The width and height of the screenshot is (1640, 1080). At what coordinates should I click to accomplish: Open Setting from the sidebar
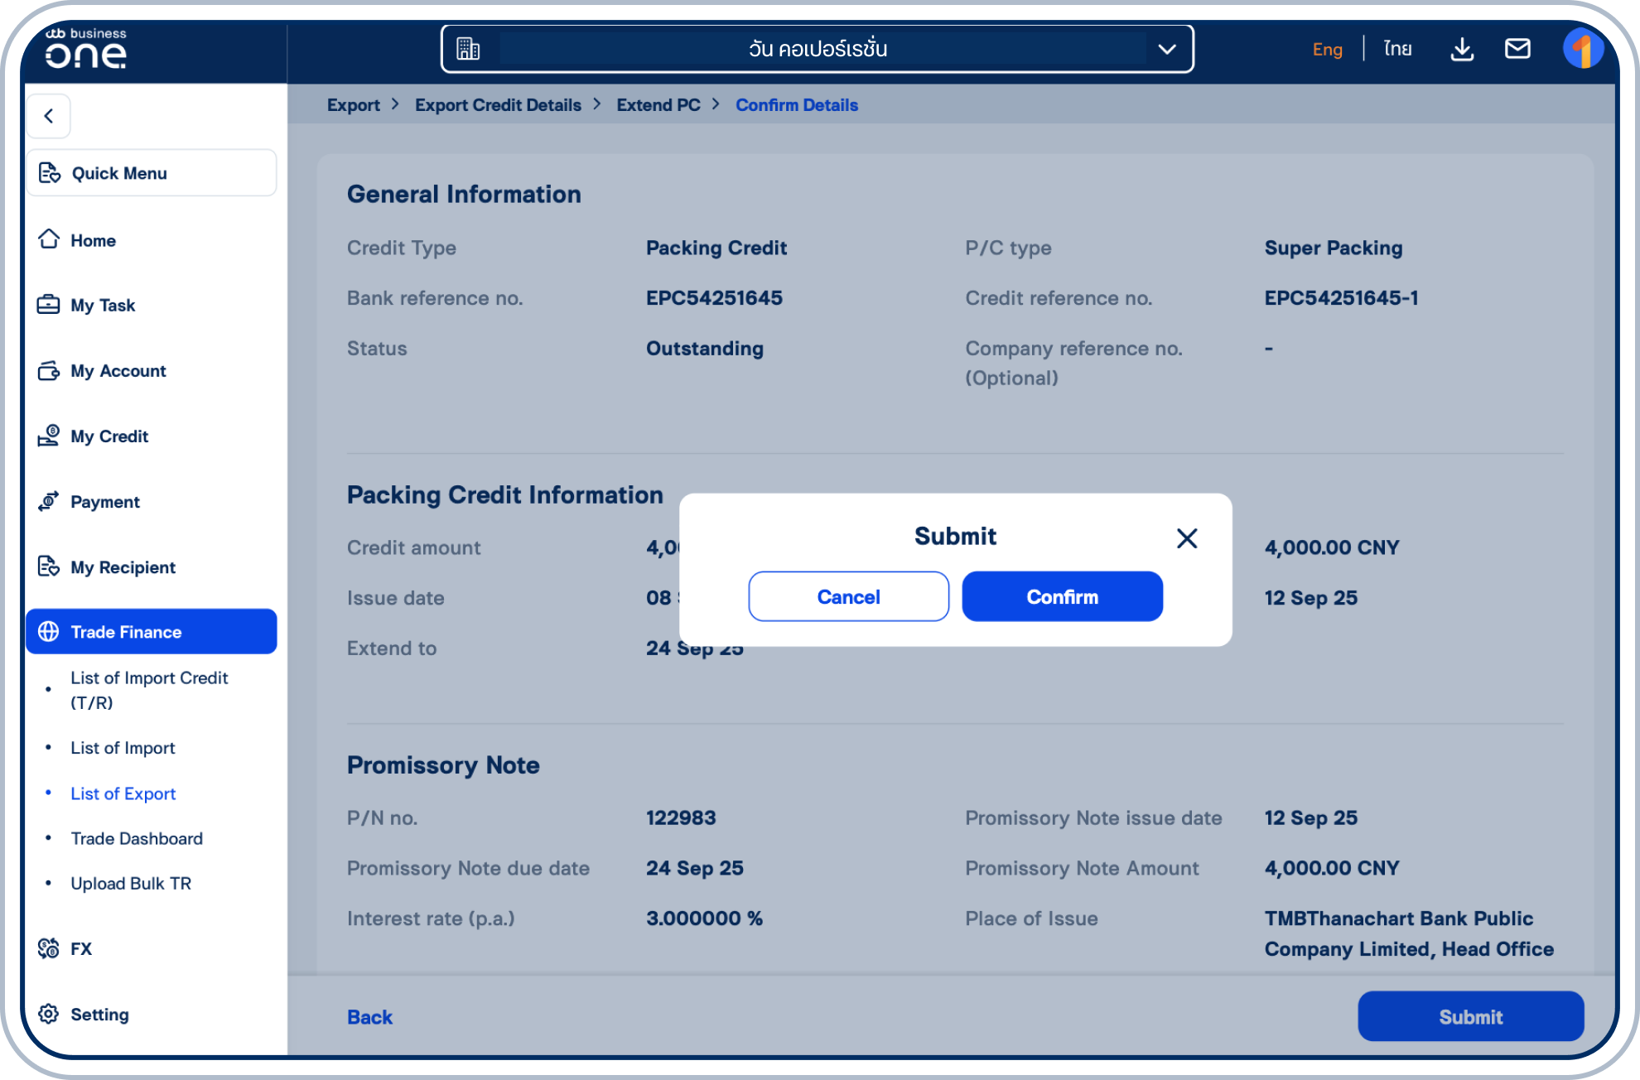click(99, 1014)
